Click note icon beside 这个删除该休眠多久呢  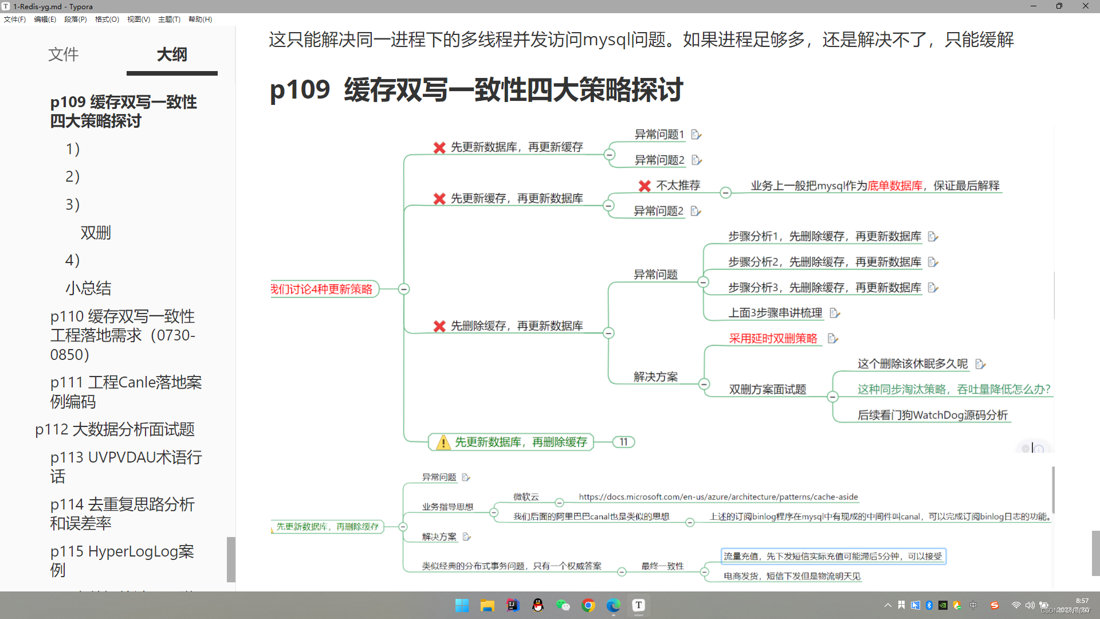tap(980, 364)
